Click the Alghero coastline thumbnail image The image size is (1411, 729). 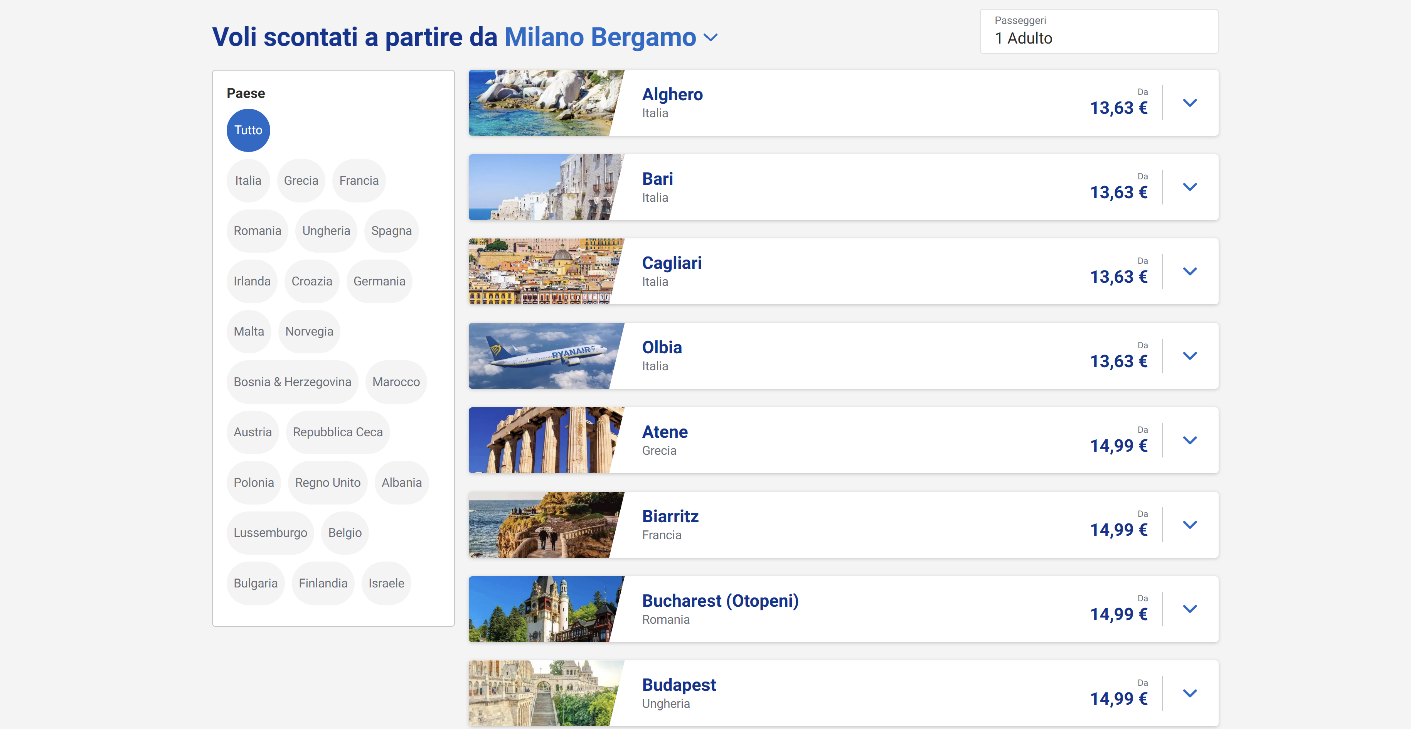[545, 103]
